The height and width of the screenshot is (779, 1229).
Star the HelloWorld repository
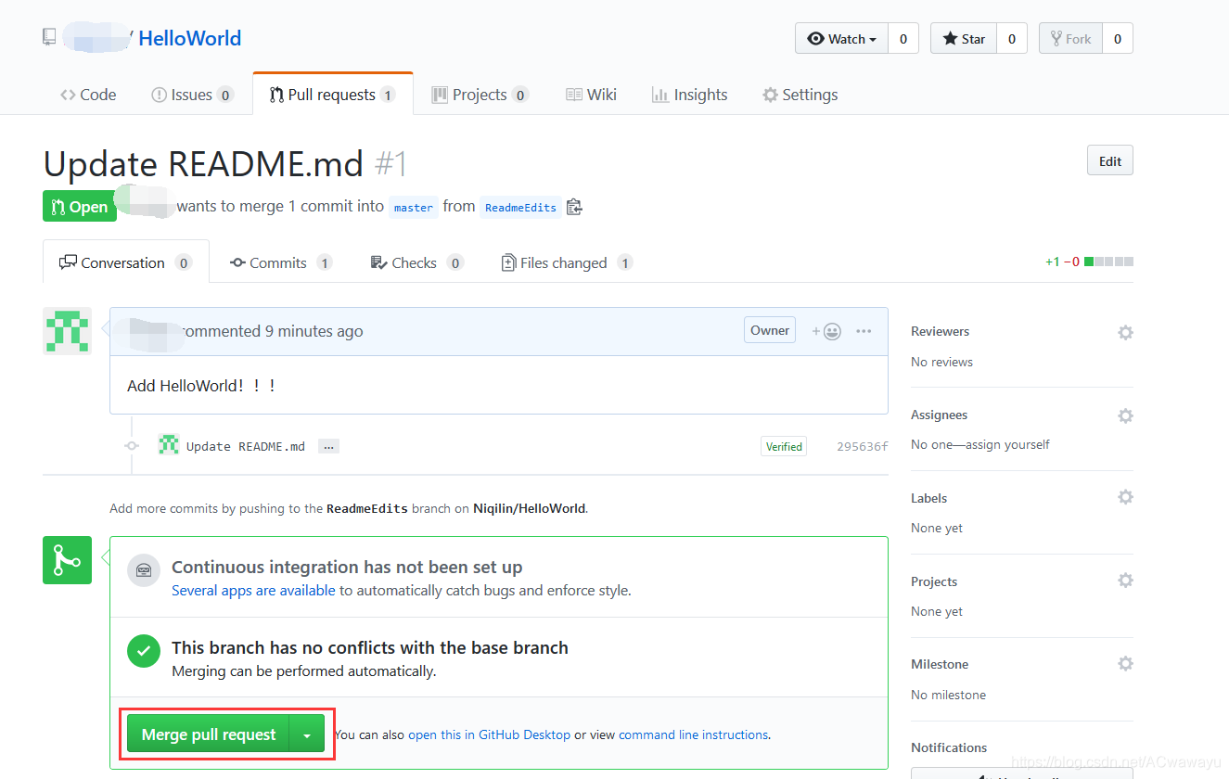pyautogui.click(x=964, y=38)
